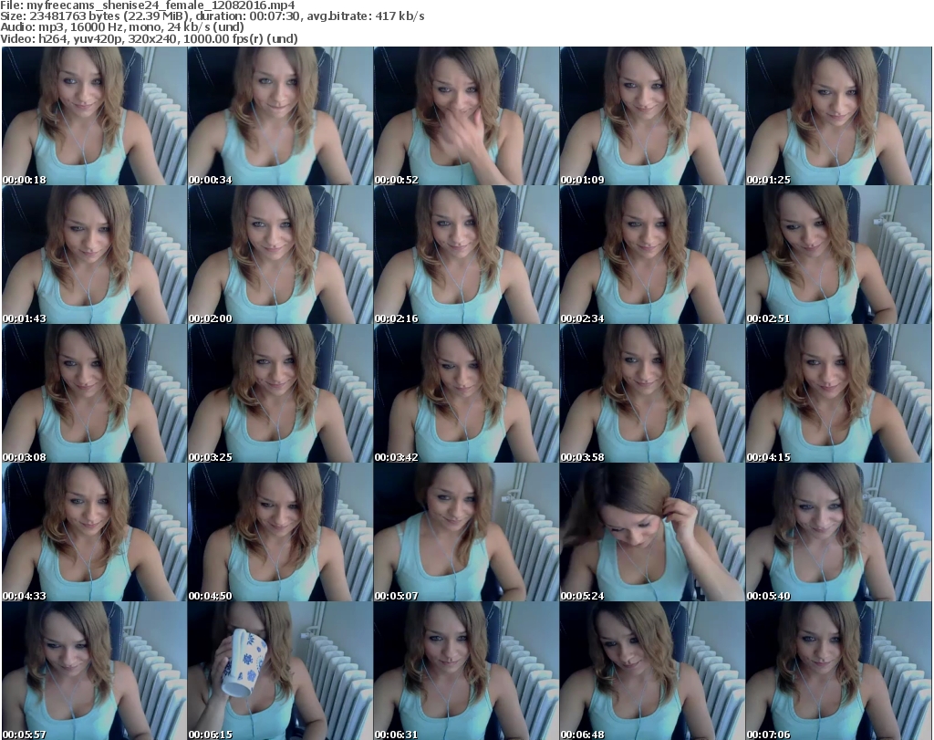This screenshot has width=934, height=740.
Task: Choose the mug frame at 00:06:15
Action: [x=280, y=671]
